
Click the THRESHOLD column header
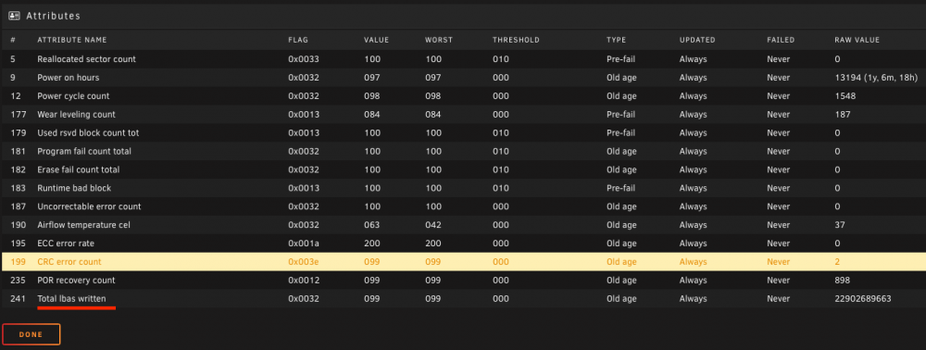[x=516, y=40]
